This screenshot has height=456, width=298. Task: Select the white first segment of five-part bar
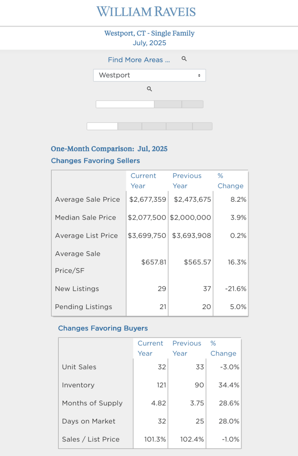(x=102, y=126)
